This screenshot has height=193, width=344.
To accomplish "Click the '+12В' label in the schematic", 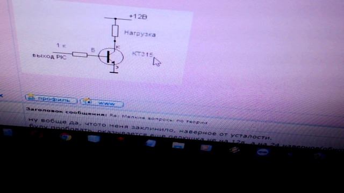I will (x=138, y=17).
